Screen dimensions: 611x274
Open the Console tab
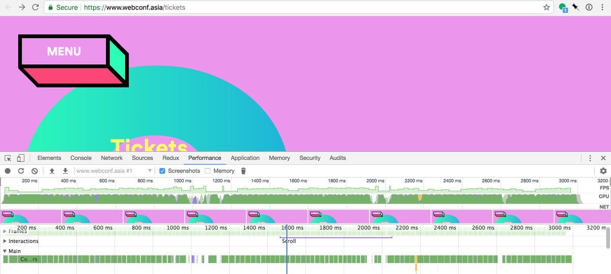[x=81, y=158]
